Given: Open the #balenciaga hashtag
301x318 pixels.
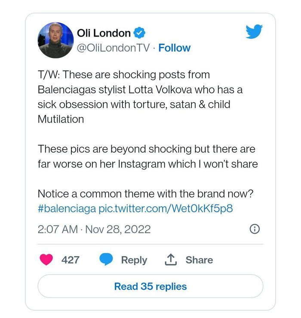Looking at the screenshot, I should click(x=67, y=208).
